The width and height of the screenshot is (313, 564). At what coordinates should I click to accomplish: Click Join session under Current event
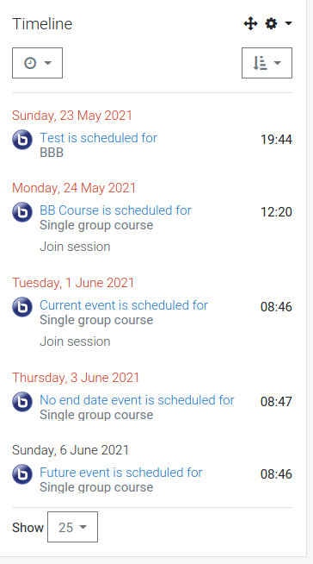pyautogui.click(x=75, y=342)
